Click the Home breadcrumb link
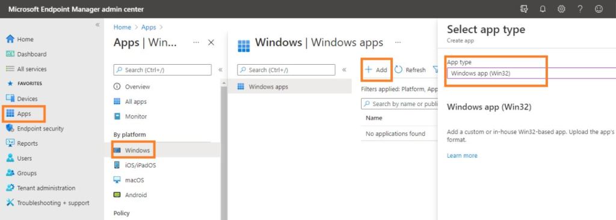Image resolution: width=616 pixels, height=220 pixels. [x=122, y=27]
